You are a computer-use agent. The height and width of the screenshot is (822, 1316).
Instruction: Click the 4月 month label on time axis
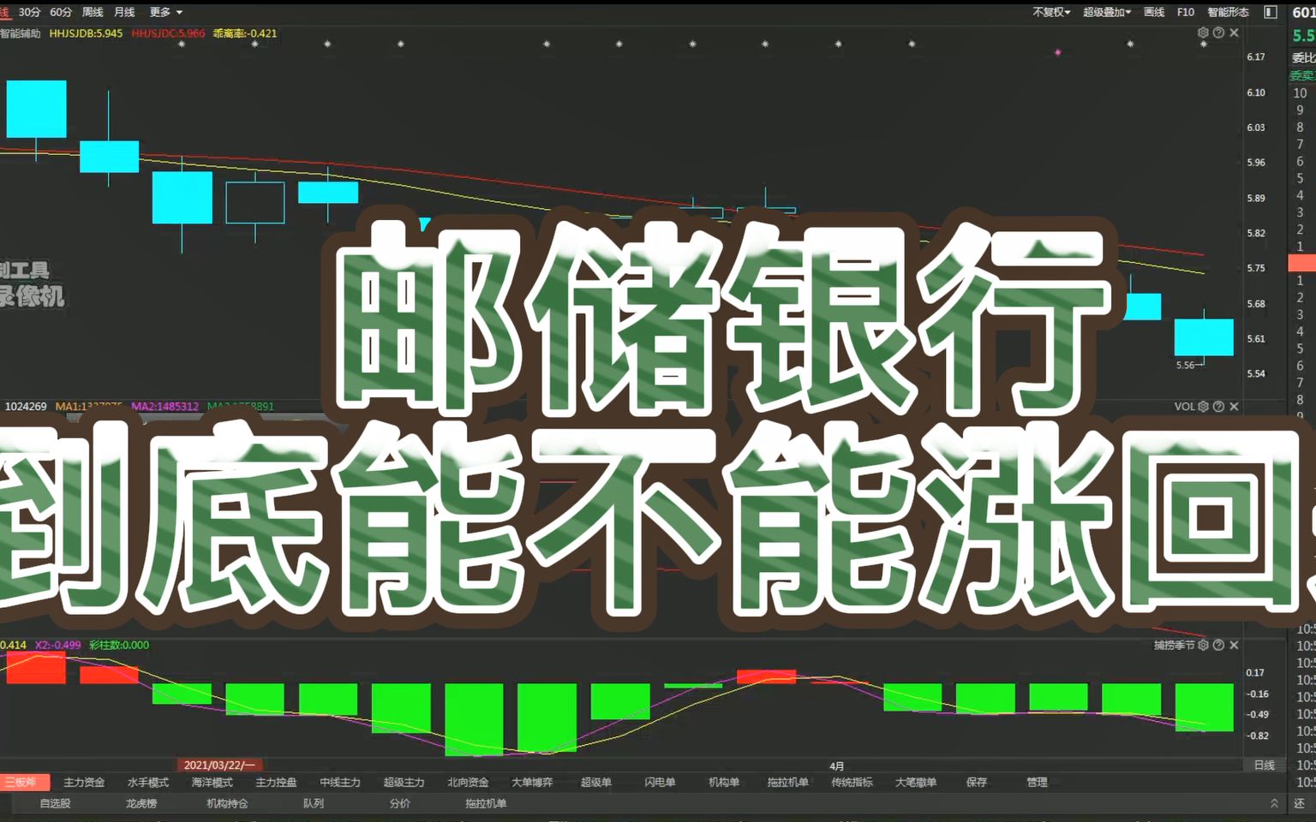click(x=837, y=765)
